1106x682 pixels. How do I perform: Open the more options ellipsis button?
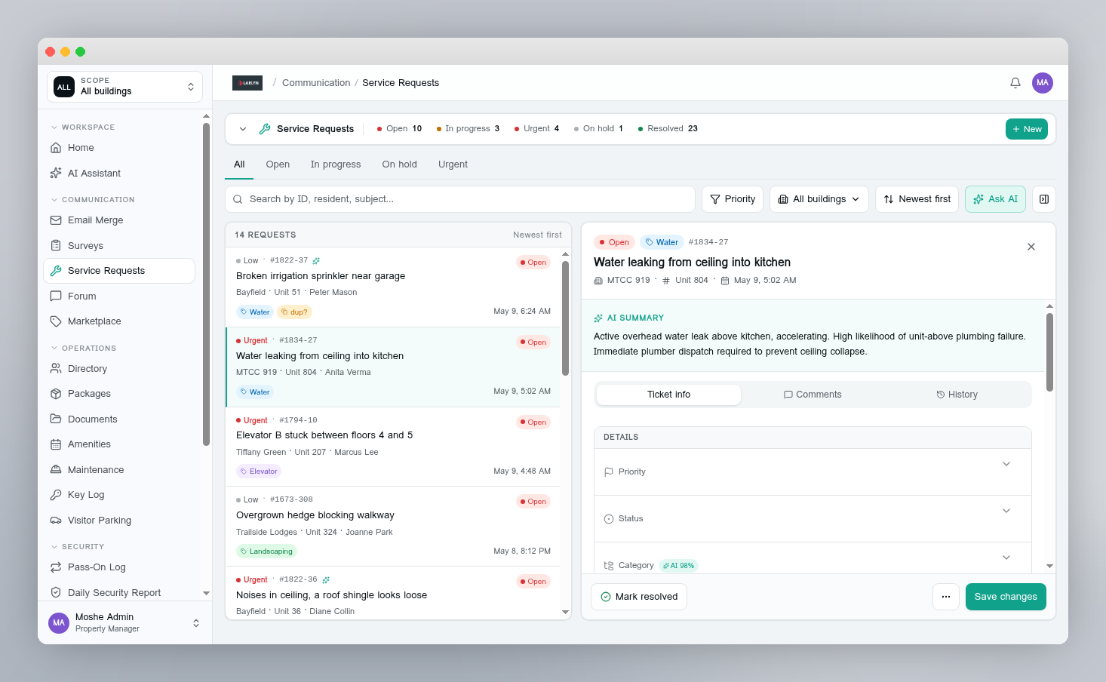tap(946, 597)
